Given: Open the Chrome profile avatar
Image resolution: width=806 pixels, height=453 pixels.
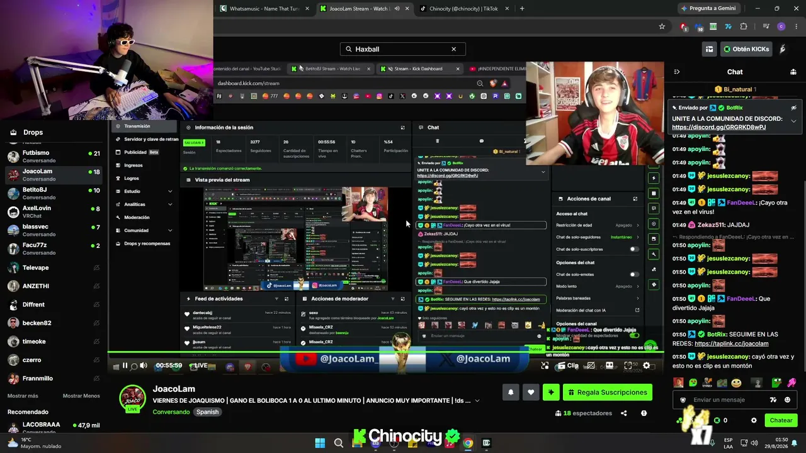Looking at the screenshot, I should (x=781, y=26).
